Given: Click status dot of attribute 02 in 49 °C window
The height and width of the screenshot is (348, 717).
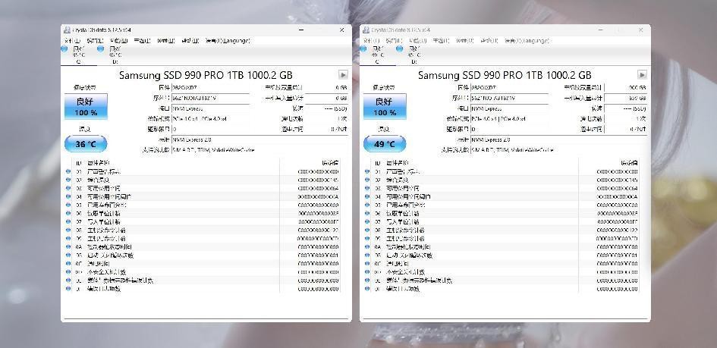Looking at the screenshot, I should click(x=367, y=180).
